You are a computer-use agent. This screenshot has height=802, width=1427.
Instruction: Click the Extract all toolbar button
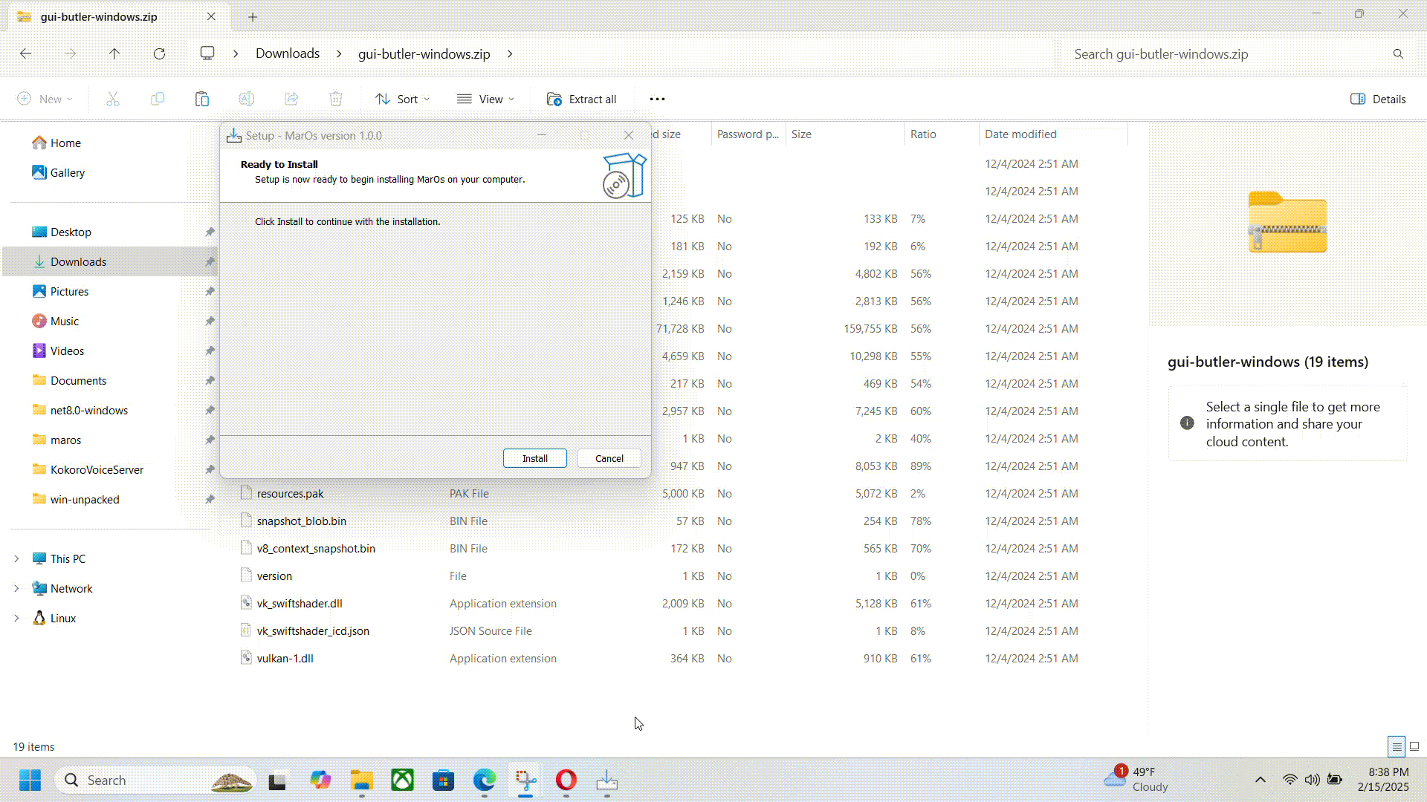tap(582, 99)
